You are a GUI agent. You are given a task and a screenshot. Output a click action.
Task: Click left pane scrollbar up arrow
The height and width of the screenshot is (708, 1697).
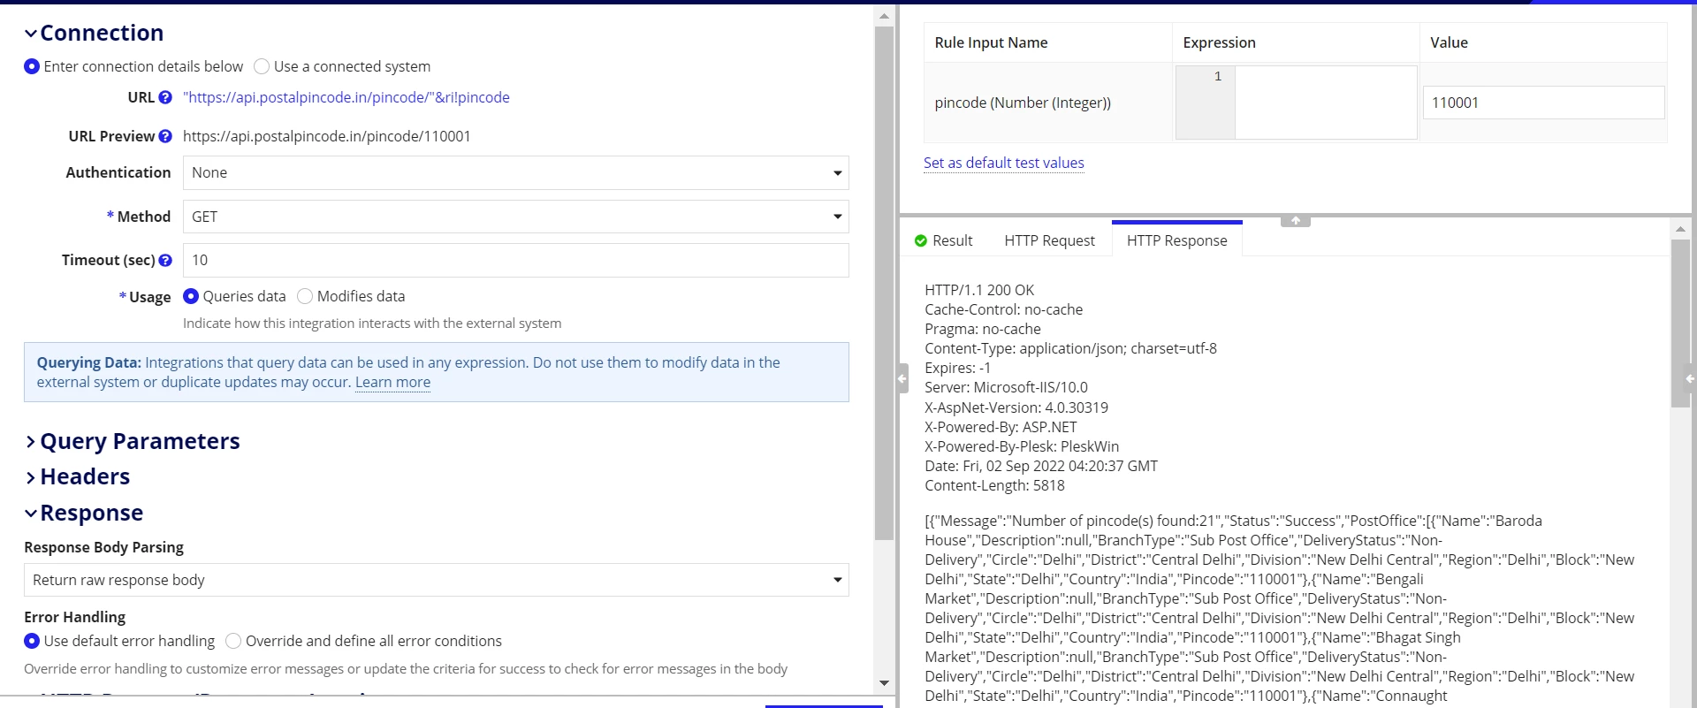pyautogui.click(x=884, y=16)
